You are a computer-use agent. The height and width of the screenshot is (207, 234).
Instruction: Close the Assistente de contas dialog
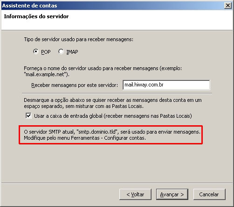228,6
